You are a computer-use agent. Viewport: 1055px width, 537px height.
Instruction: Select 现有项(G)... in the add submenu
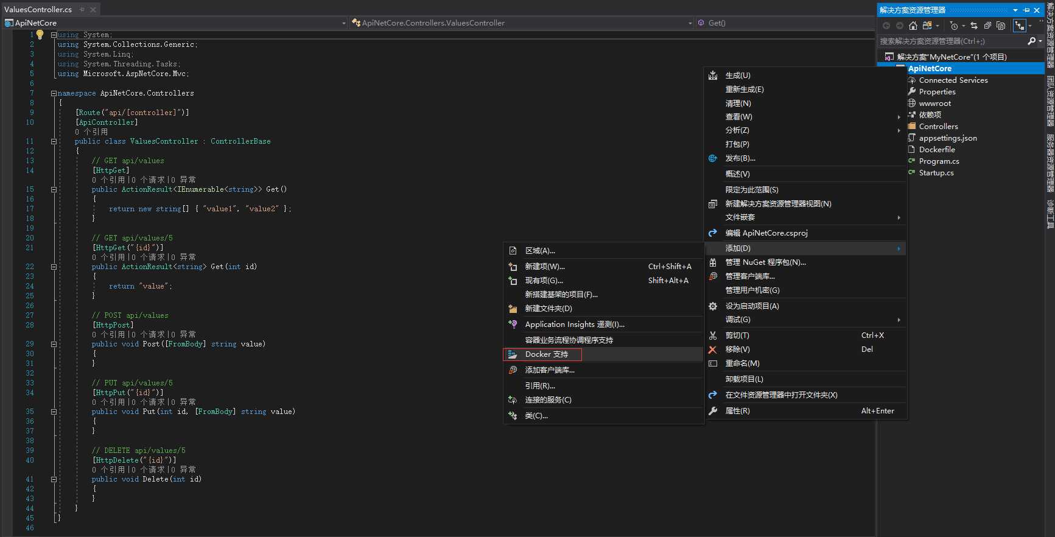(x=603, y=281)
